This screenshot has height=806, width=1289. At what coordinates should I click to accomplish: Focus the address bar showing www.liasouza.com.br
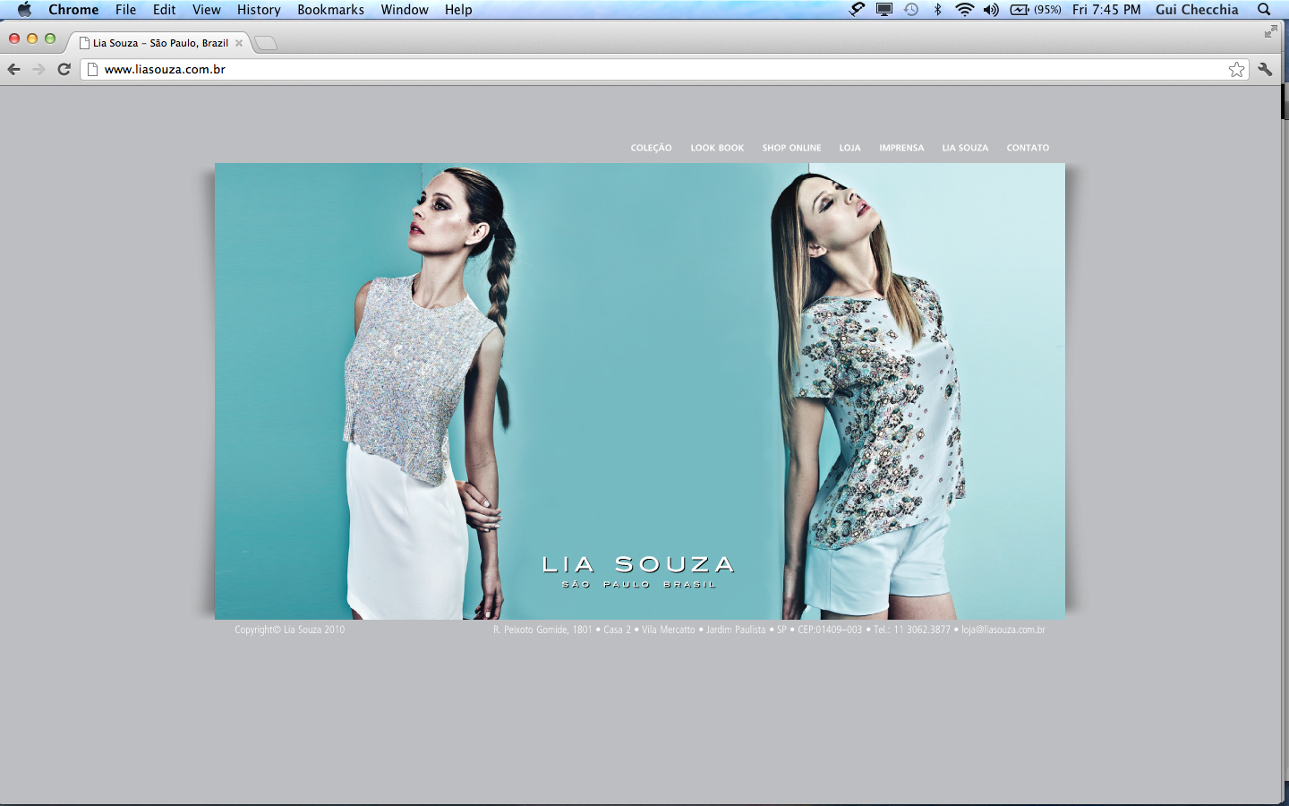tap(662, 69)
